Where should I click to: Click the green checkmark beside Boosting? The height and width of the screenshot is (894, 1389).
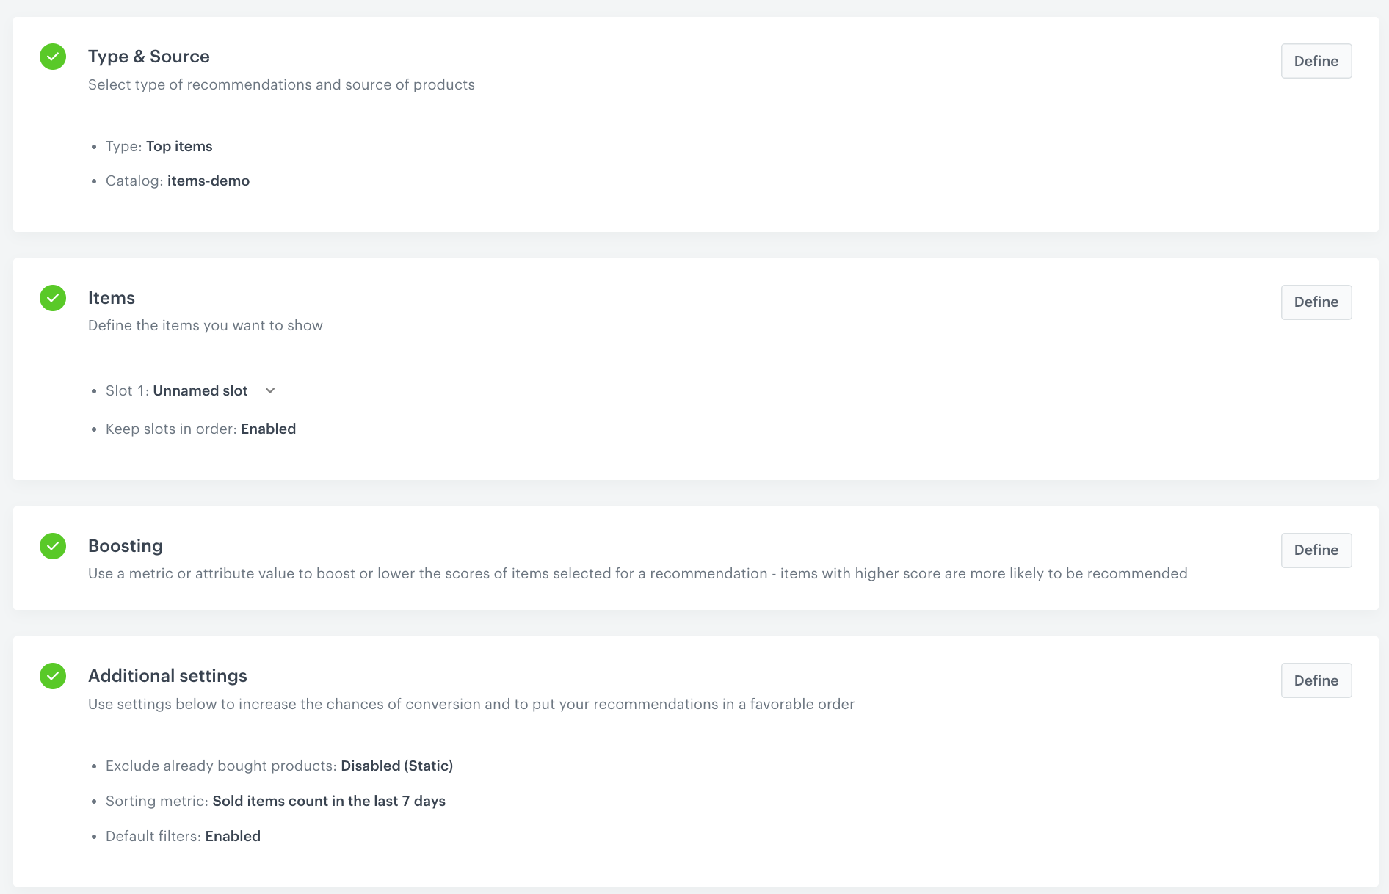(x=52, y=546)
